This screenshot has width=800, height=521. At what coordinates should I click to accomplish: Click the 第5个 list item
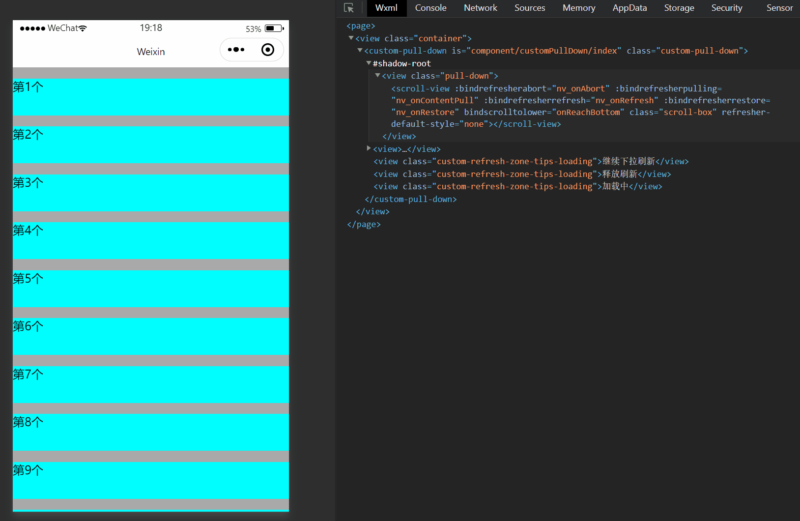coord(151,289)
